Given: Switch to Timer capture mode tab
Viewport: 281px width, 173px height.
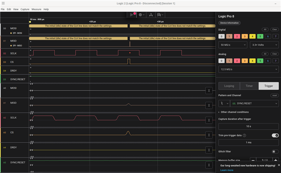Looking at the screenshot, I should [249, 86].
